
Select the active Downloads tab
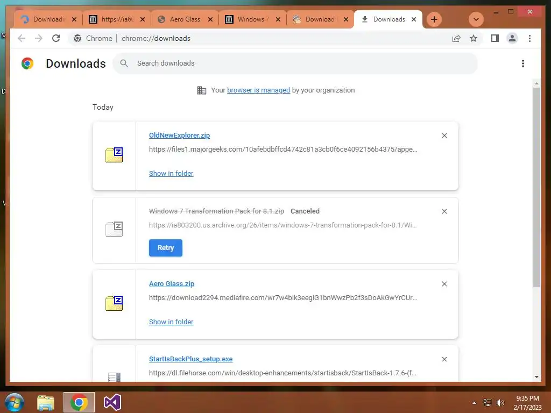coord(388,19)
